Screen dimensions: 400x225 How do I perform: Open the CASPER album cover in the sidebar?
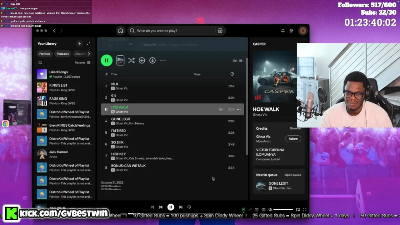click(275, 77)
